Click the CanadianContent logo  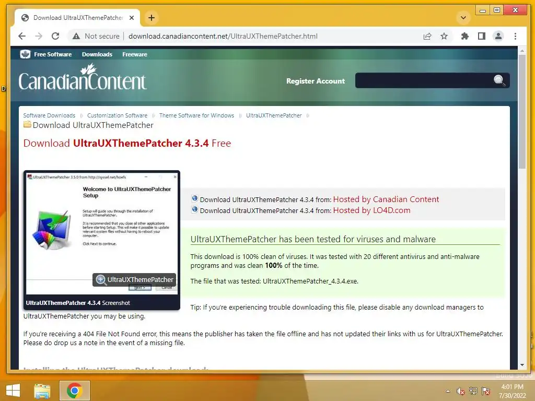[83, 77]
